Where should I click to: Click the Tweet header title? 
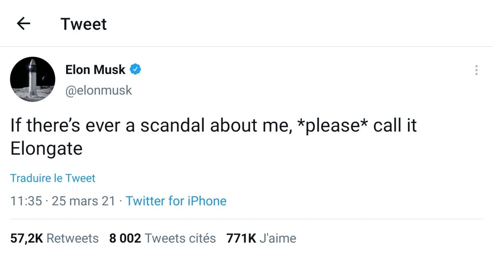click(84, 24)
